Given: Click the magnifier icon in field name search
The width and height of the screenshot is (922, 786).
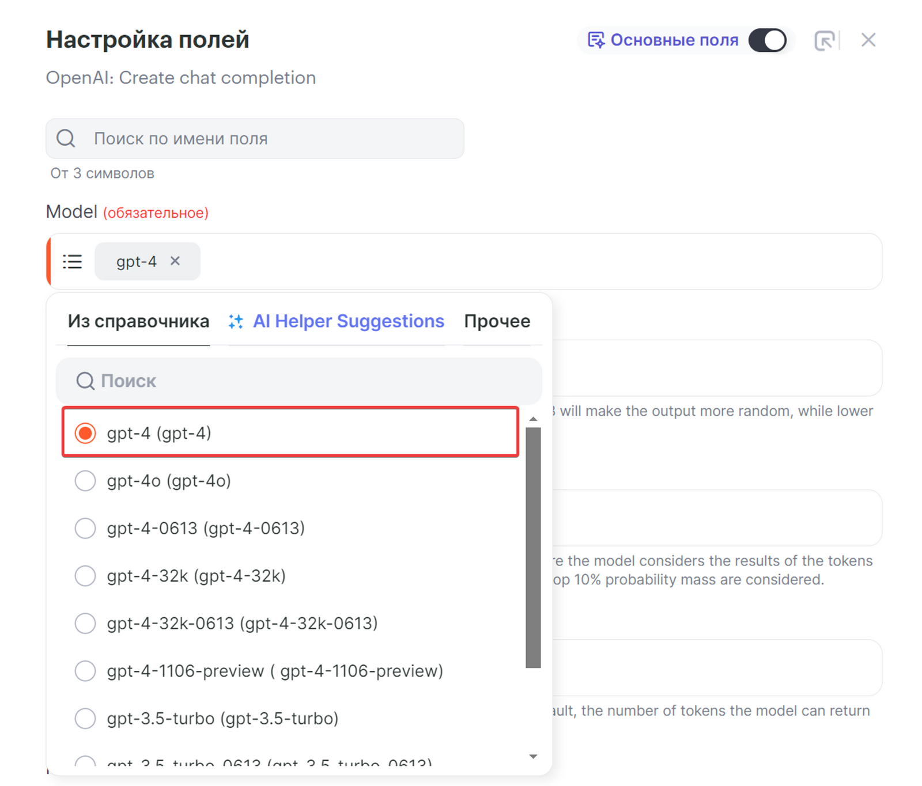Looking at the screenshot, I should pos(66,138).
